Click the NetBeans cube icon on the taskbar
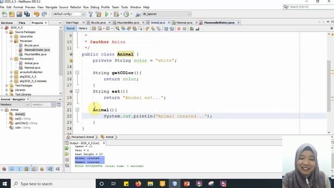Viewport: 334px width, 188px height. [174, 184]
